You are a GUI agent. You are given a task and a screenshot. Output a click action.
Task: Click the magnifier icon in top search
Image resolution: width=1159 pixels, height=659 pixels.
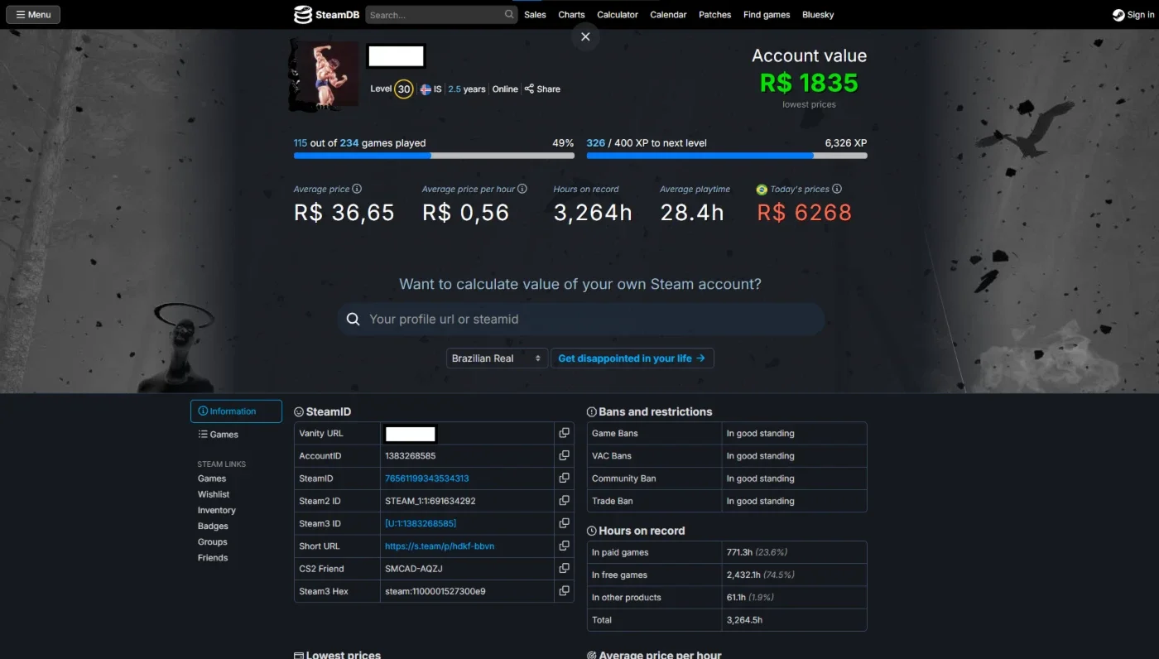pos(509,14)
